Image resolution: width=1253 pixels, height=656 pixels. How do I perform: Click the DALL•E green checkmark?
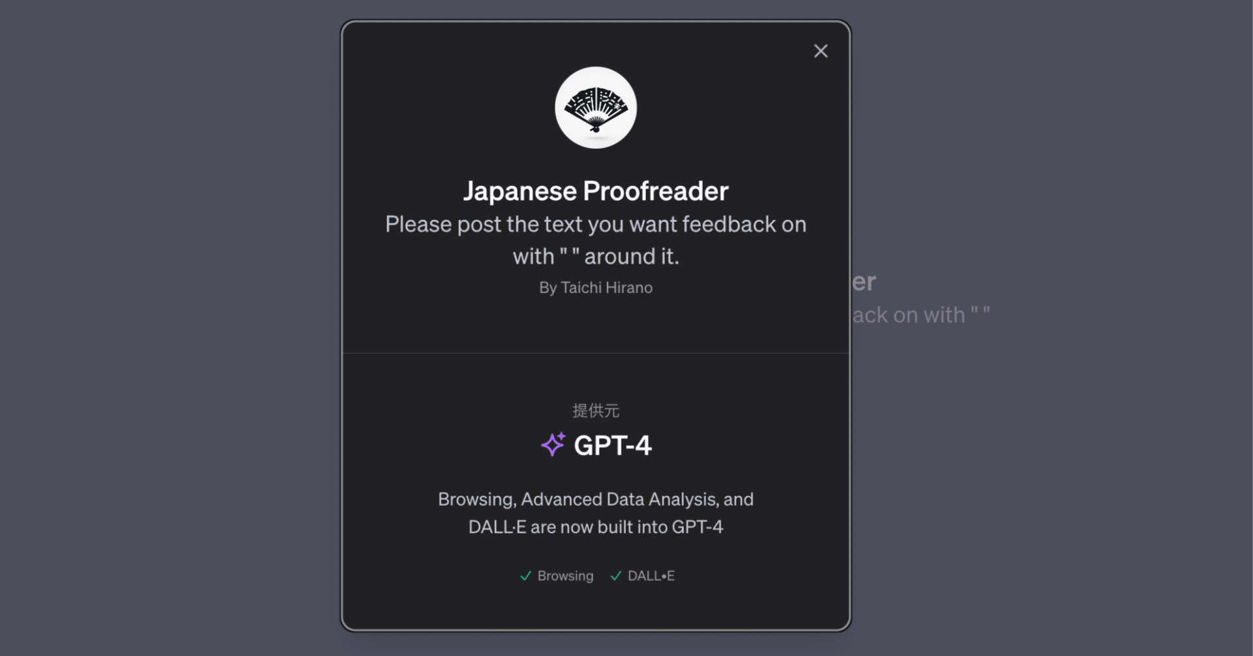615,576
